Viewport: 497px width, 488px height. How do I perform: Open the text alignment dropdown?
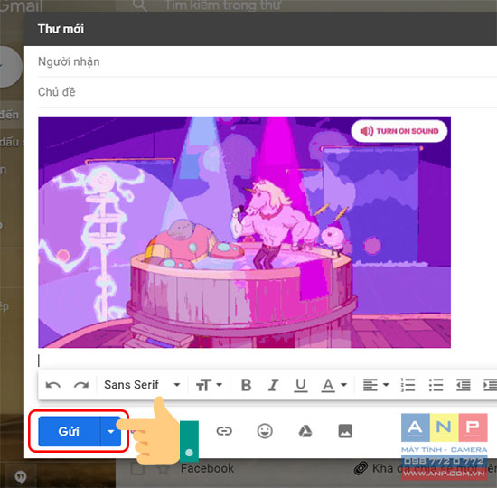(376, 385)
